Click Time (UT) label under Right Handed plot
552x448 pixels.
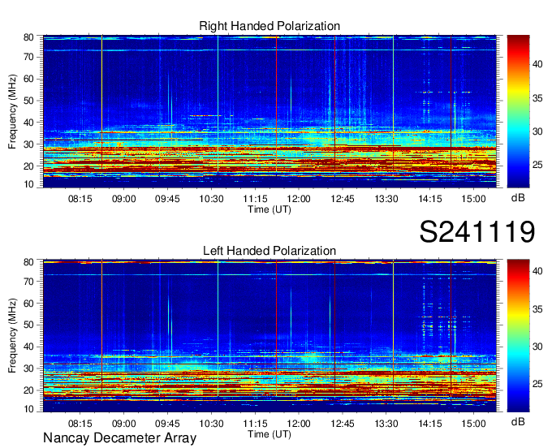(x=270, y=209)
